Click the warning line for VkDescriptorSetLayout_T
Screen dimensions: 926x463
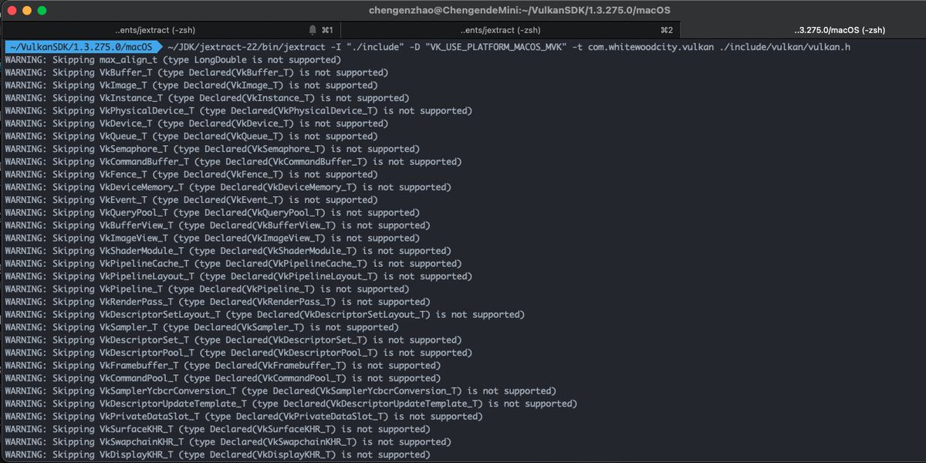(264, 315)
